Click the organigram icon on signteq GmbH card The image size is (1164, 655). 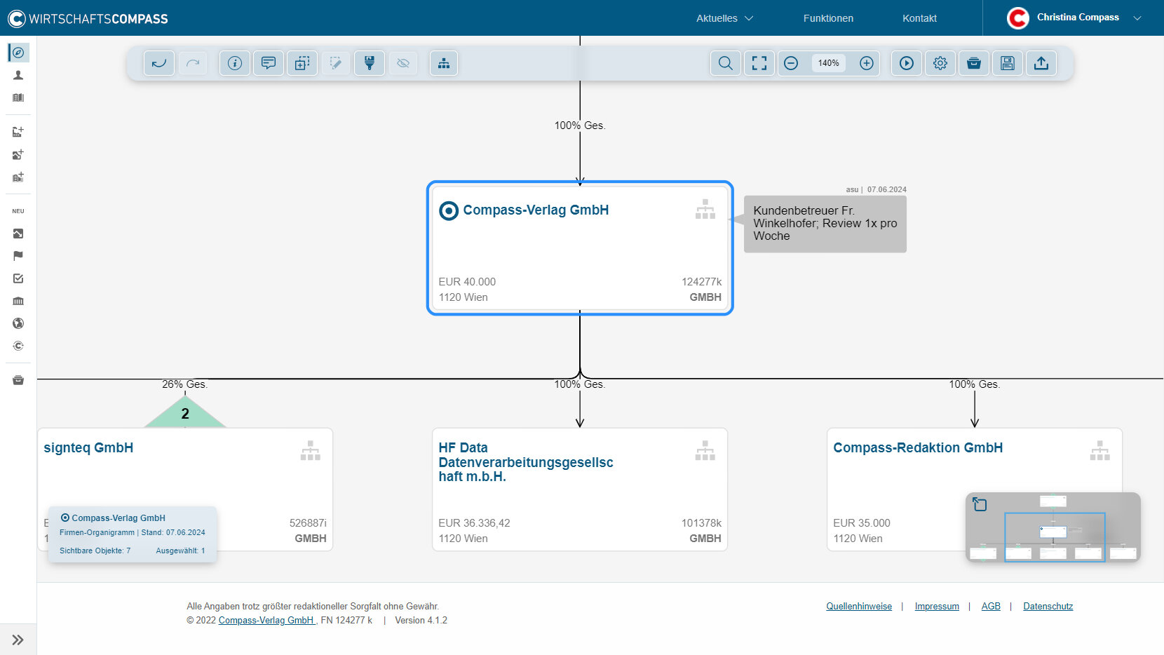310,450
